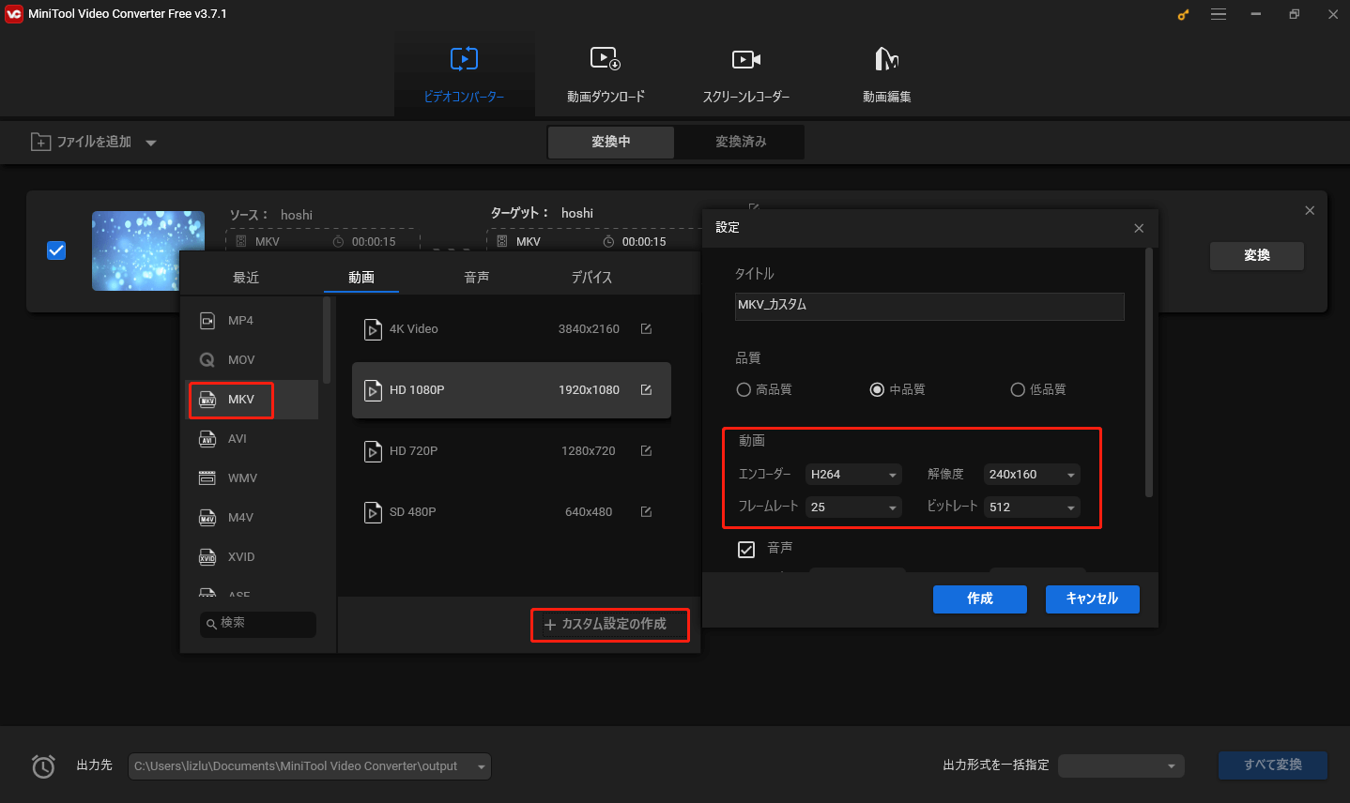Click the source duration clock icon
This screenshot has height=803, width=1350.
click(x=339, y=242)
